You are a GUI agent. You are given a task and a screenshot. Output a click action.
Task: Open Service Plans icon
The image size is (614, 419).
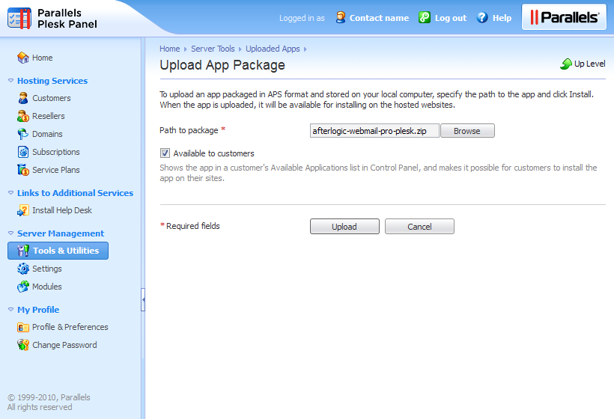tap(23, 170)
